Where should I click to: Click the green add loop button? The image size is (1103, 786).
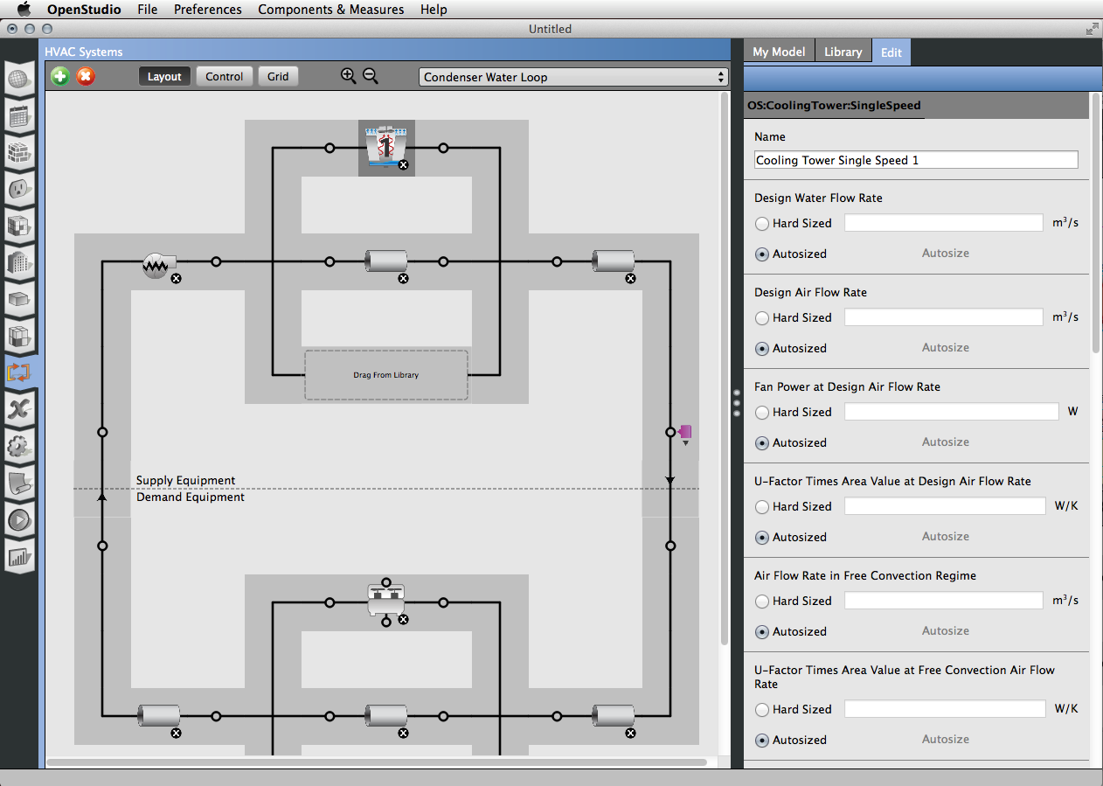[59, 76]
